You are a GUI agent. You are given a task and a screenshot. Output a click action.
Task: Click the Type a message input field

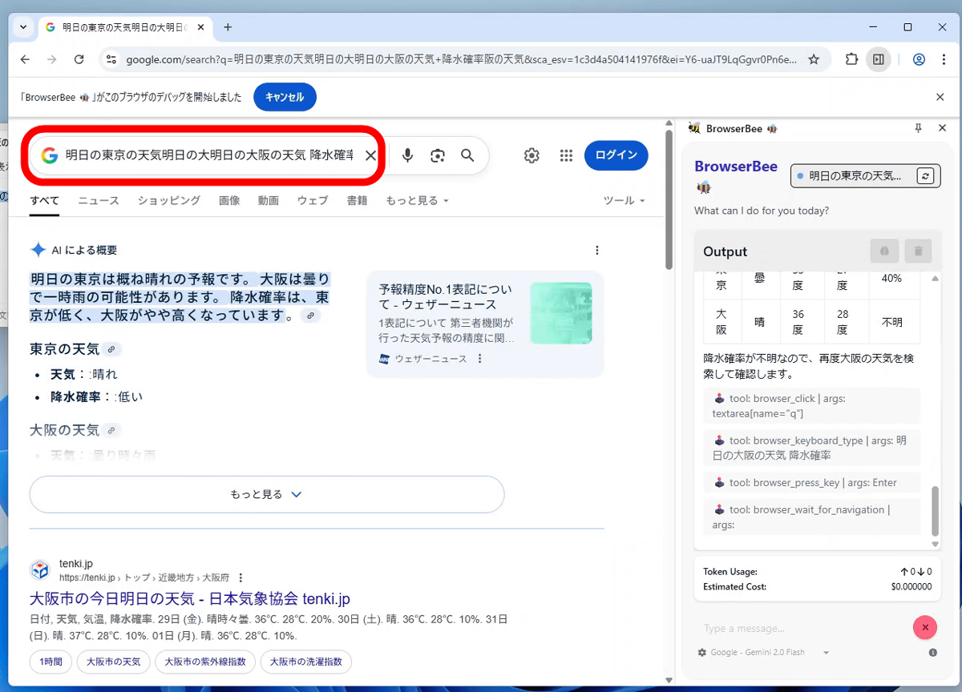[802, 628]
